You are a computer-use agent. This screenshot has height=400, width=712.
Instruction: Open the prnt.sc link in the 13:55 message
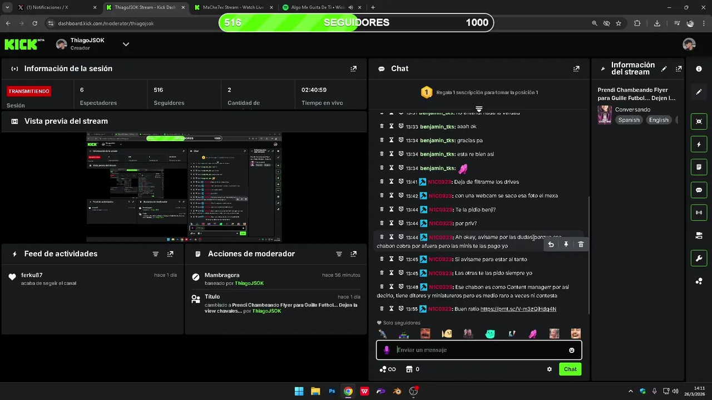(518, 309)
